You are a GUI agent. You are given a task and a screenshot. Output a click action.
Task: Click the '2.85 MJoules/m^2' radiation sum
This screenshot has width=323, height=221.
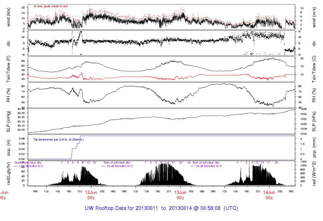click(x=31, y=166)
